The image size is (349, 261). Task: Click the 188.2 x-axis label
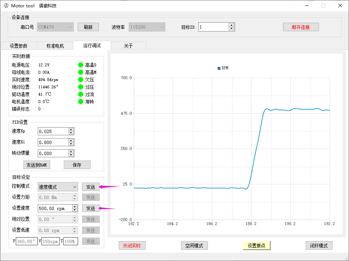251,224
